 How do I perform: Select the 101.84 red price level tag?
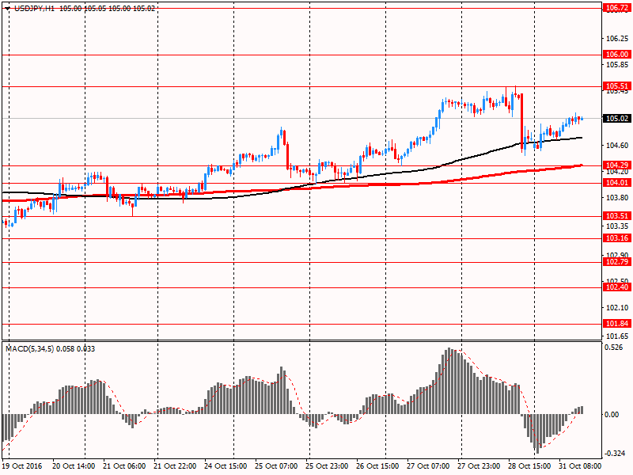pos(616,324)
